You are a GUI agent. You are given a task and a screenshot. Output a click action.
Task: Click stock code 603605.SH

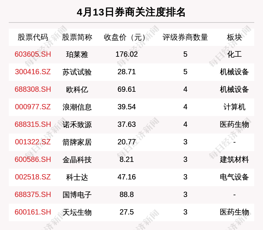pos(33,54)
